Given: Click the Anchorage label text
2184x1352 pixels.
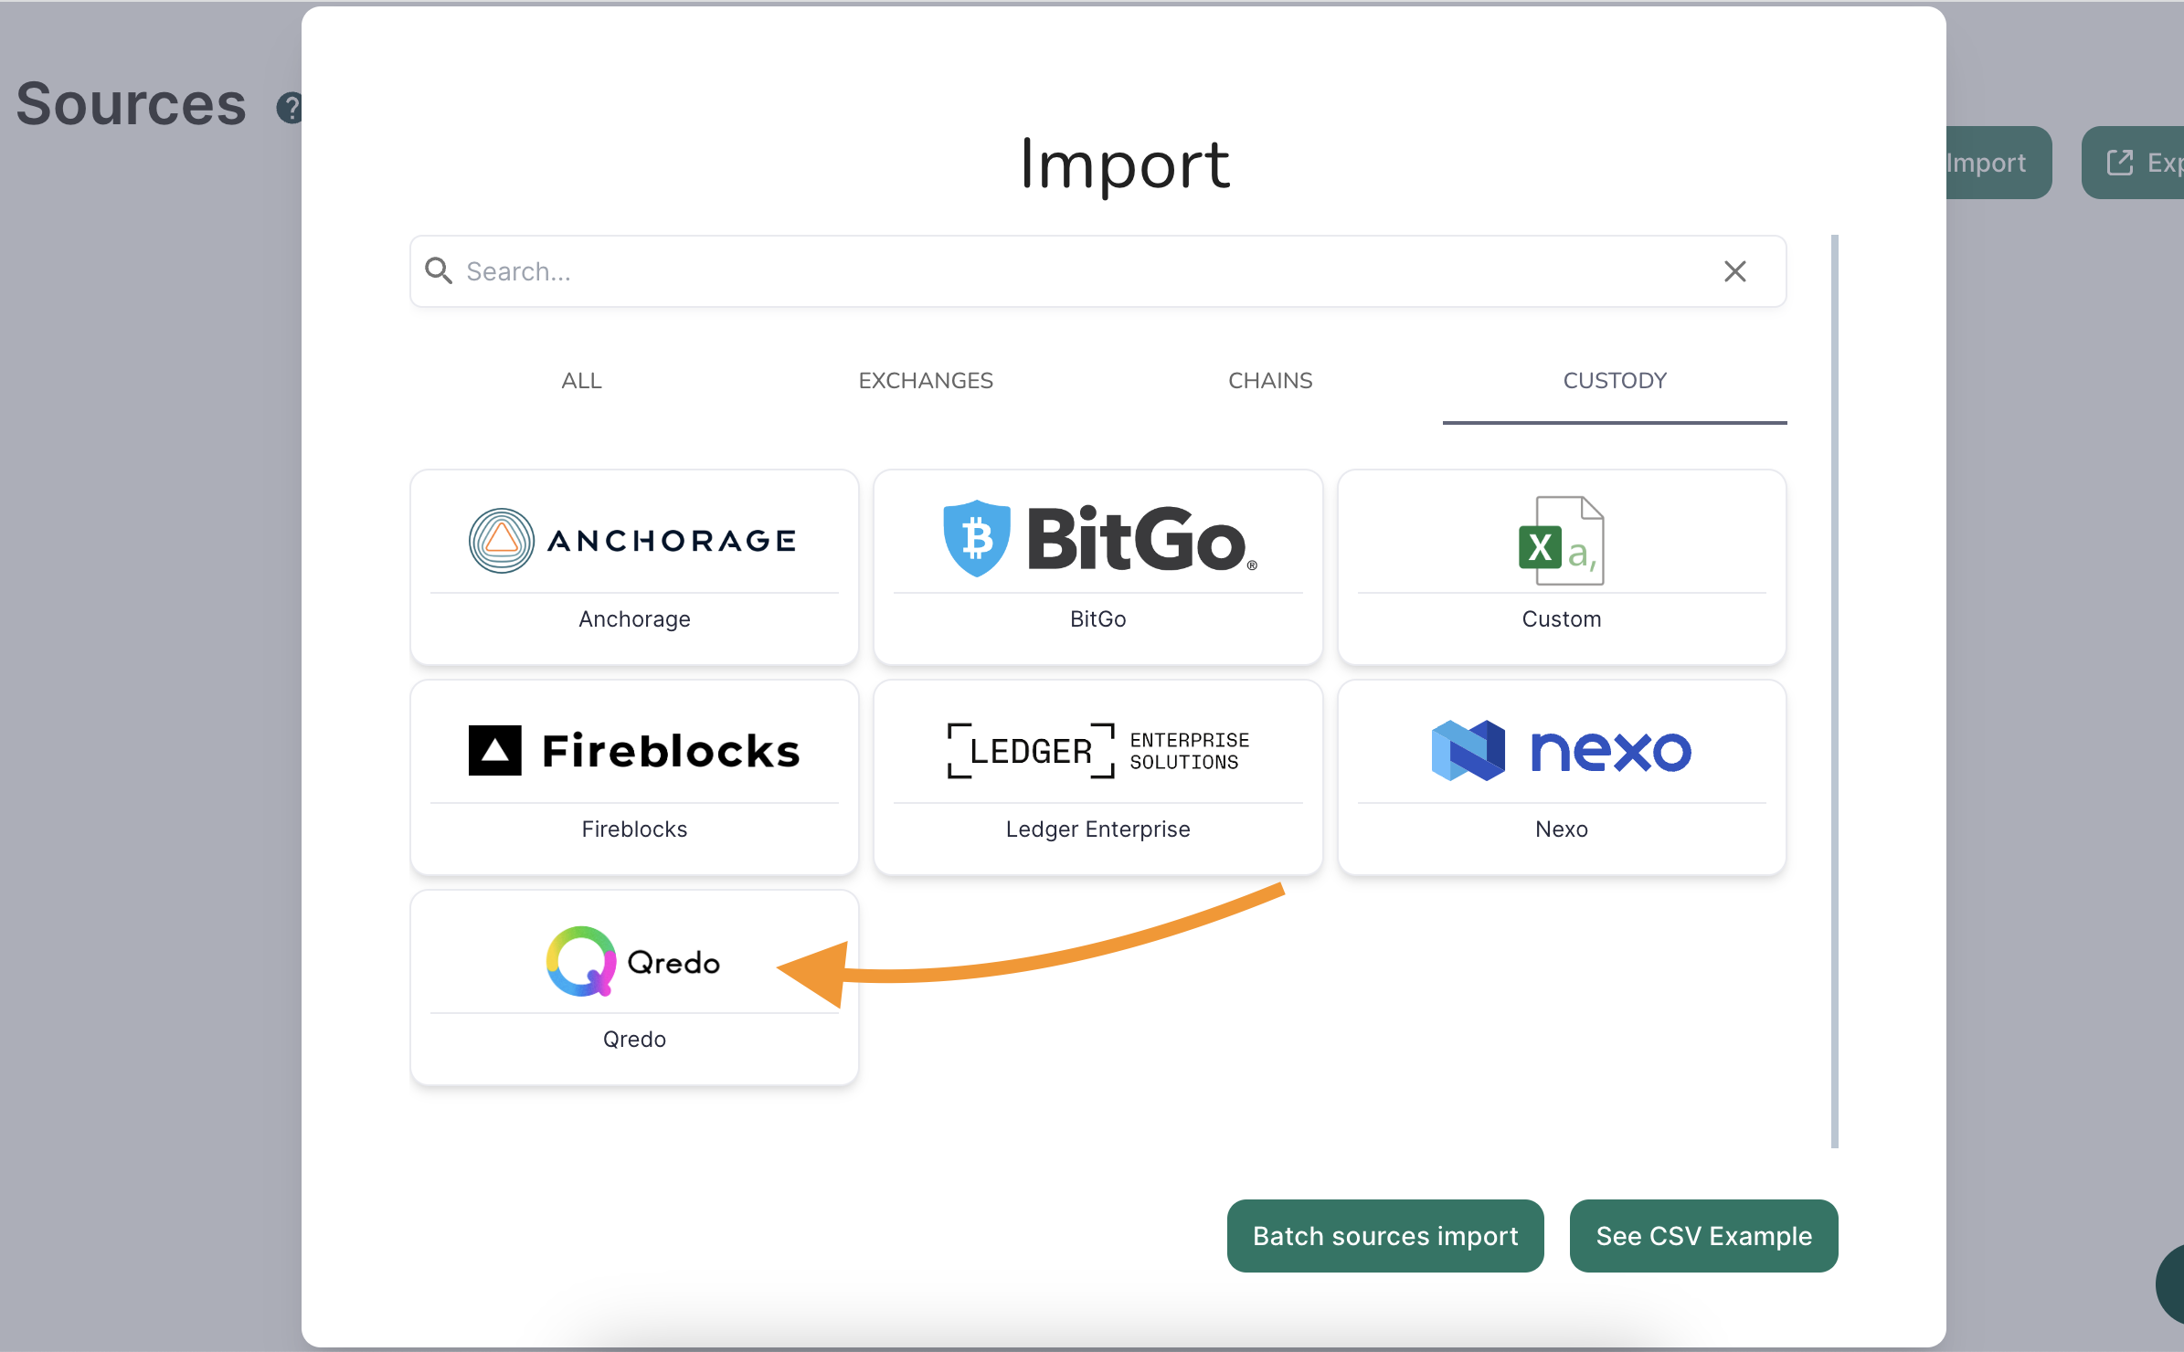Looking at the screenshot, I should point(634,619).
